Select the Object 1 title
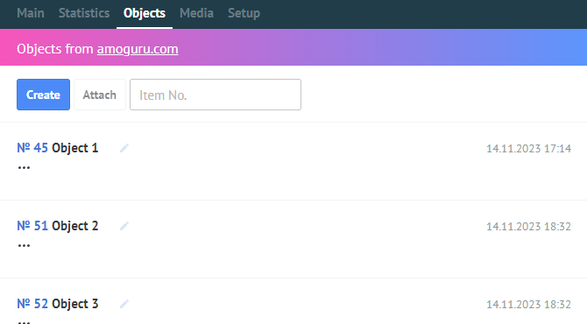Viewport: 587px width, 324px height. [74, 148]
